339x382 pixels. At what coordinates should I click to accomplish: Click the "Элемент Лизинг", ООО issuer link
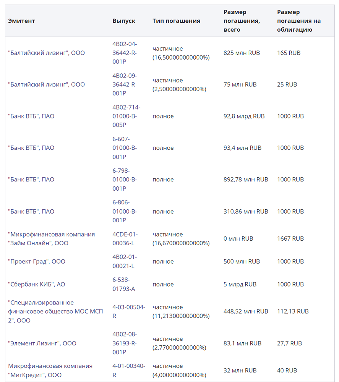tap(42, 343)
